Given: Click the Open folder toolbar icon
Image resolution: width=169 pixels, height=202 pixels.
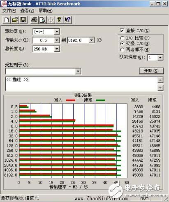Looking at the screenshot, I should coord(15,20).
